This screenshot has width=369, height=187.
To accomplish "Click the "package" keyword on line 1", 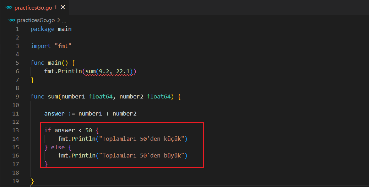I will [x=42, y=29].
